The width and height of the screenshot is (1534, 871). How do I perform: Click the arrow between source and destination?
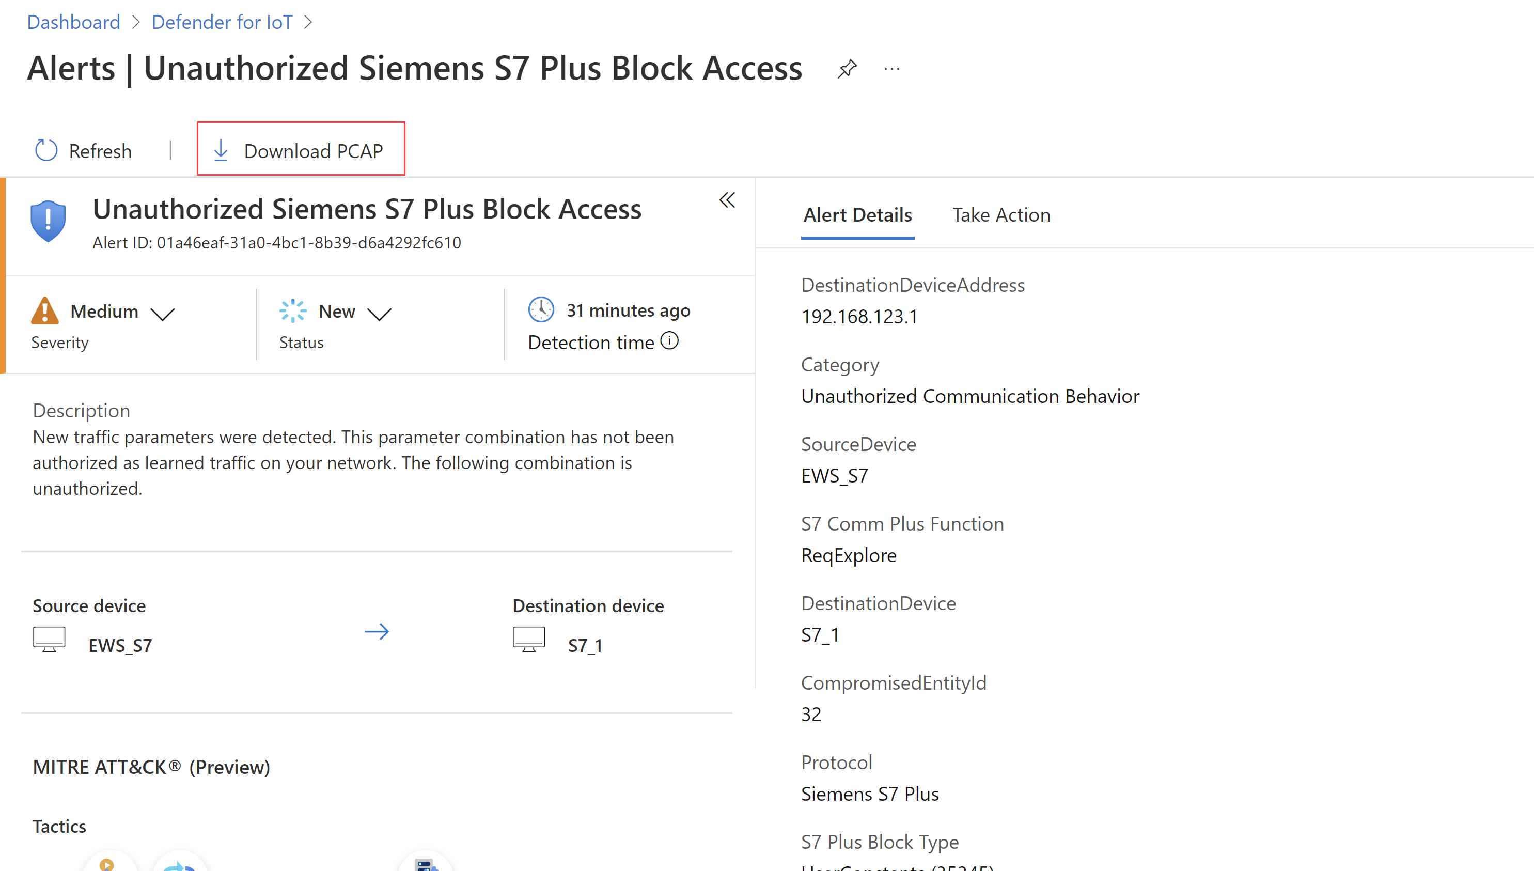[x=377, y=631]
